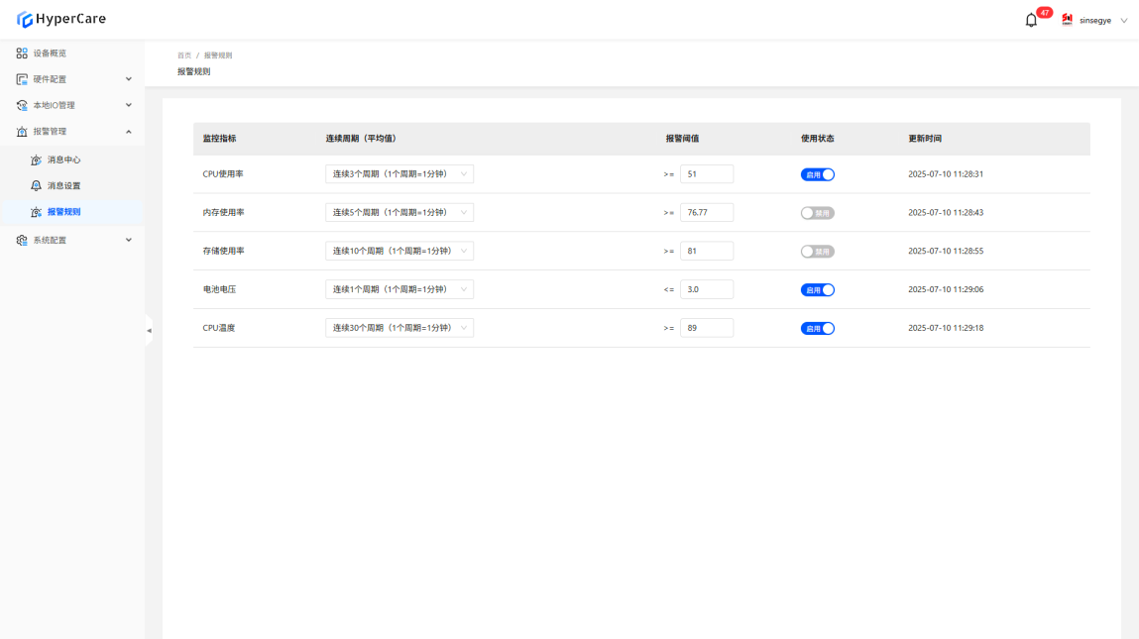Expand the 本地IO管理 menu chevron
This screenshot has height=639, width=1139.
pyautogui.click(x=129, y=105)
